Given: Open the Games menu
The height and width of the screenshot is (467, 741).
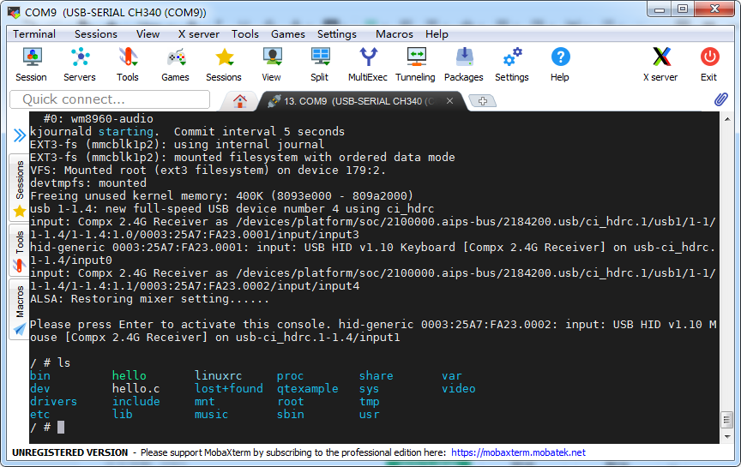Looking at the screenshot, I should click(x=288, y=34).
